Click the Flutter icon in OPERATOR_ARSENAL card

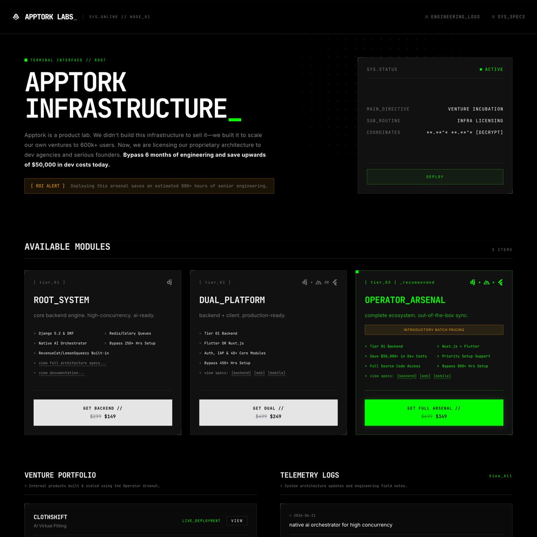click(x=500, y=282)
